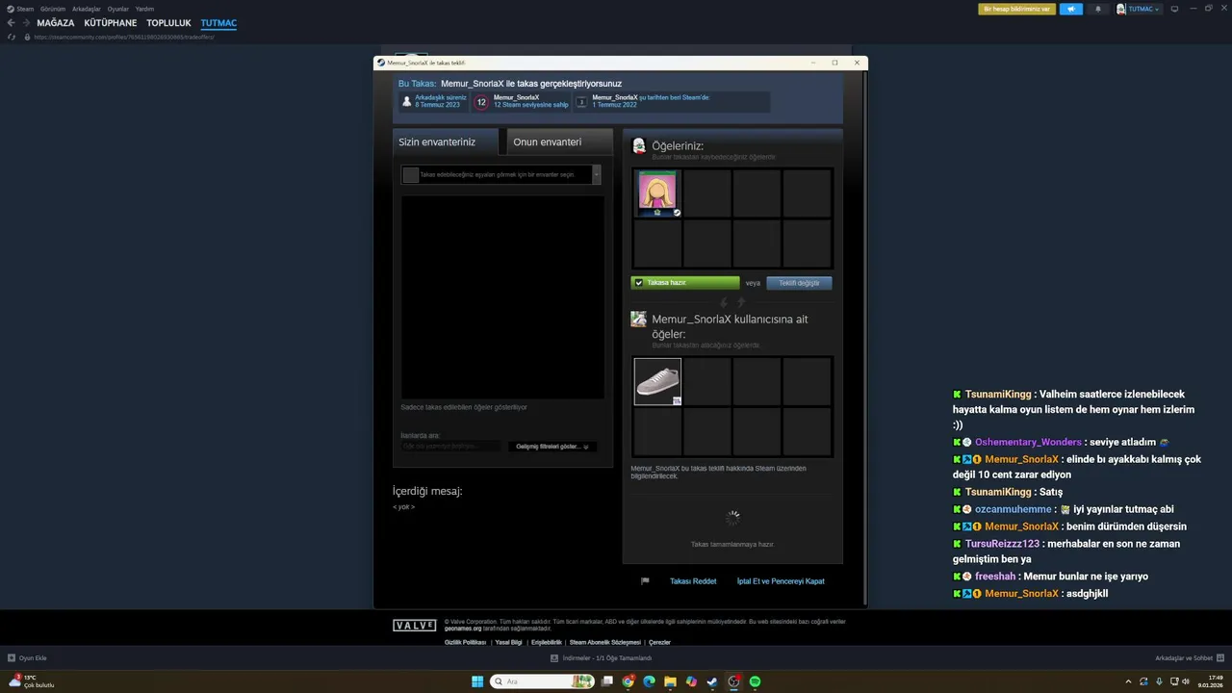The height and width of the screenshot is (693, 1232).
Task: Click the İçerdiği mesaj '< yok >' text
Action: point(403,507)
